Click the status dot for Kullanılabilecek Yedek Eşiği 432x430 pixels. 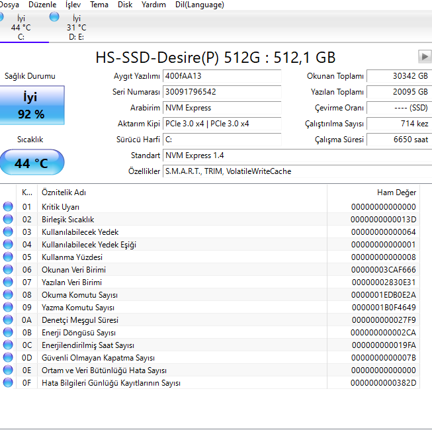[8, 244]
